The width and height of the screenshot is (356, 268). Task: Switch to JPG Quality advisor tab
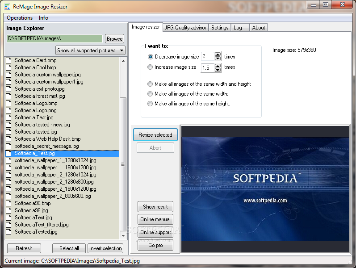[x=185, y=28]
